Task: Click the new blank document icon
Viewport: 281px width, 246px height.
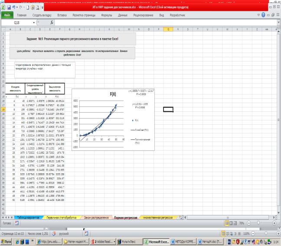Action: pyautogui.click(x=28, y=8)
